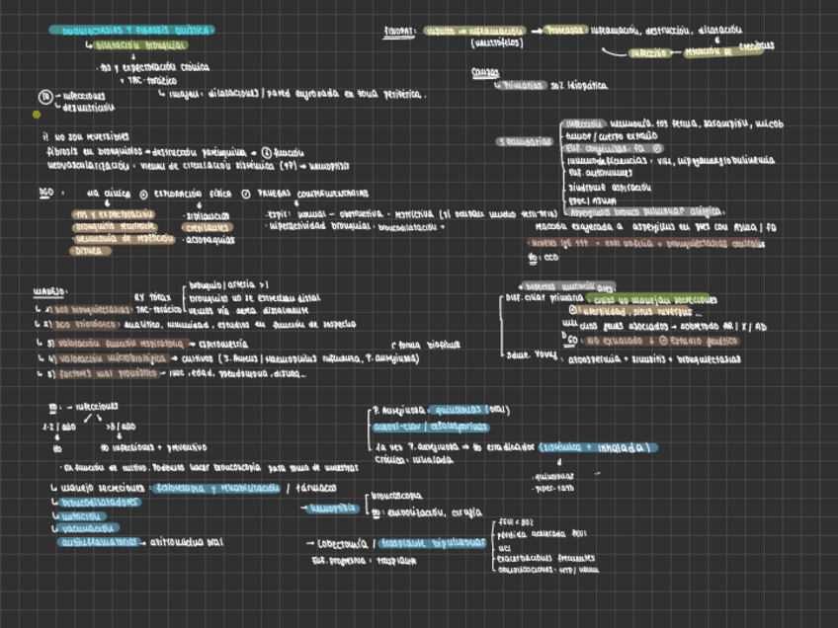Click the text 'Rx tórax'
This screenshot has height=628, width=838.
pyautogui.click(x=152, y=297)
